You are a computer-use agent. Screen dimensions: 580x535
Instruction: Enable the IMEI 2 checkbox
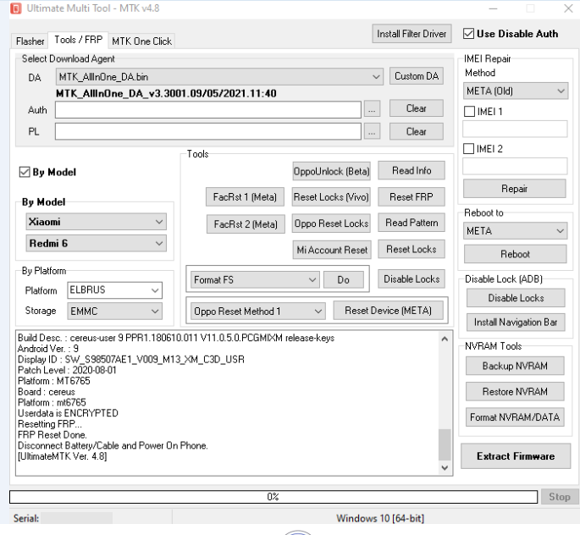tap(469, 149)
